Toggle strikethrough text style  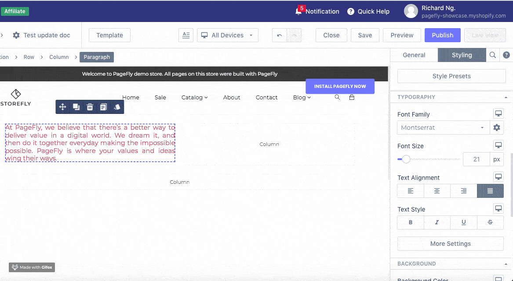click(490, 223)
